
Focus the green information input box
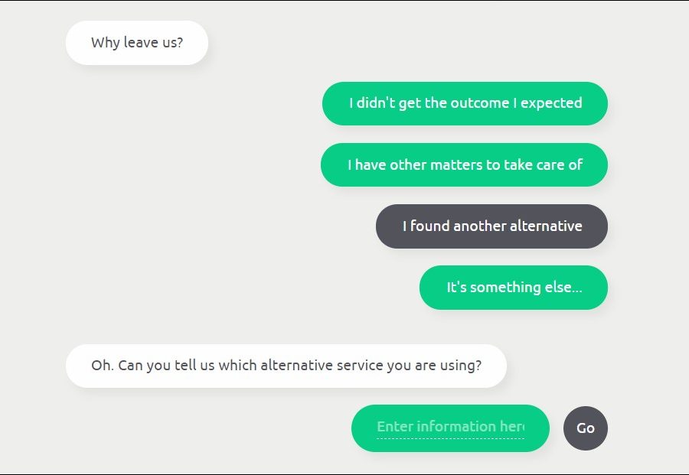tap(450, 427)
